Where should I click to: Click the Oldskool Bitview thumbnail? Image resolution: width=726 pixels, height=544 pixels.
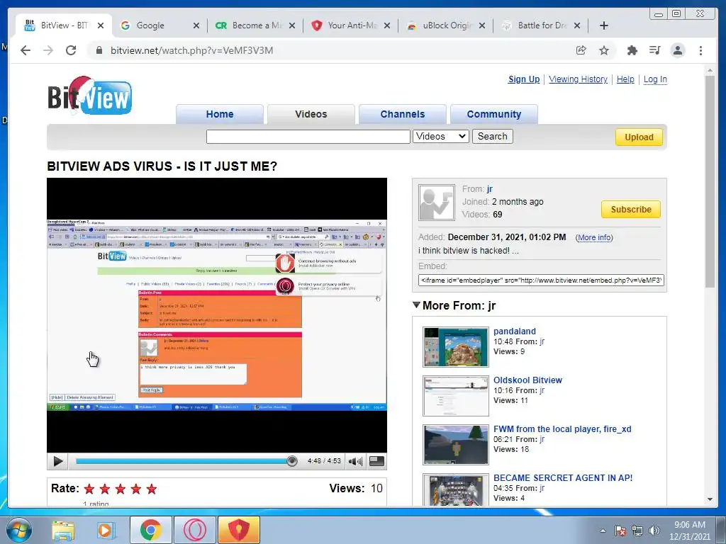(x=456, y=396)
